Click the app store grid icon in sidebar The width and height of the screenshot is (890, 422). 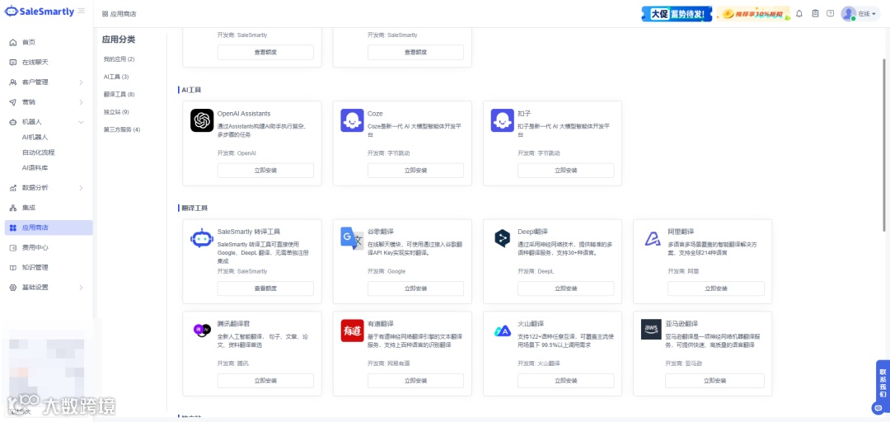pyautogui.click(x=13, y=227)
